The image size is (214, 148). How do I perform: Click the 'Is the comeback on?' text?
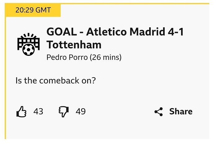[x=56, y=81]
